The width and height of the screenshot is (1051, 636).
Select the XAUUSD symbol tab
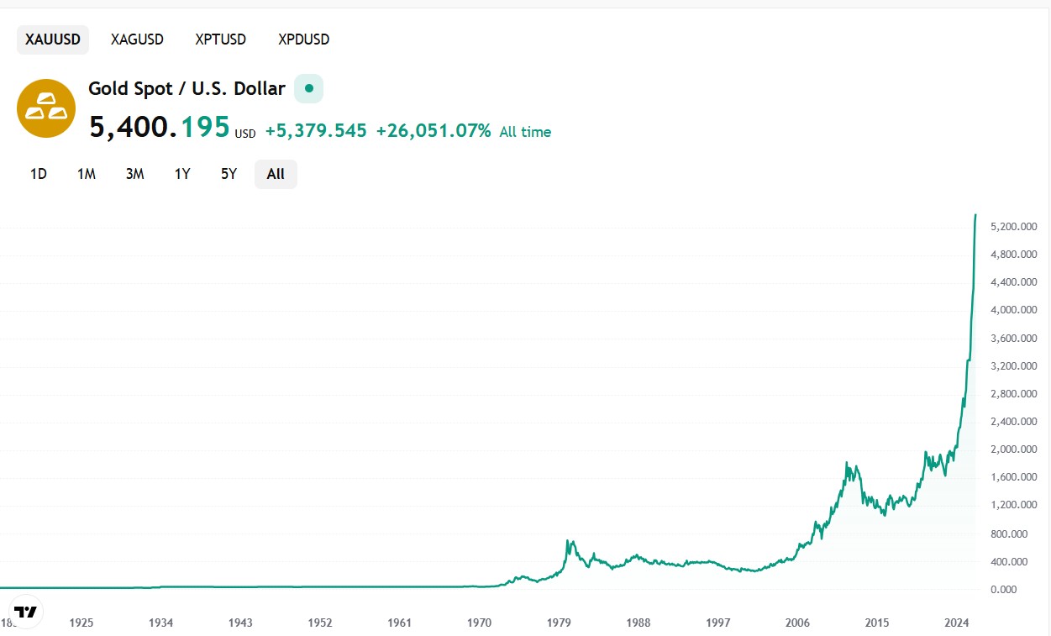pos(53,39)
